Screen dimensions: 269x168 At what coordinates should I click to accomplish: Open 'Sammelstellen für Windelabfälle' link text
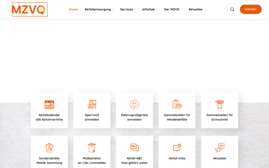click(177, 117)
